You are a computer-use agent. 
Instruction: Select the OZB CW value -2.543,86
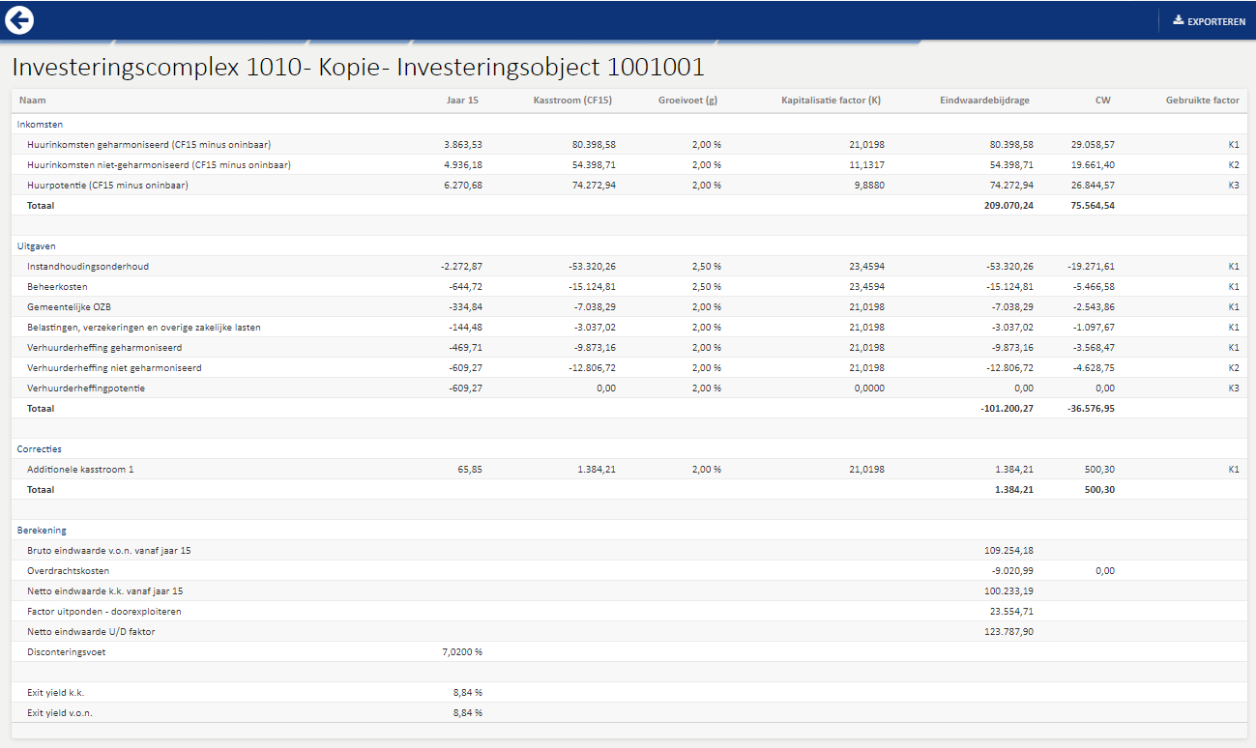click(1092, 306)
